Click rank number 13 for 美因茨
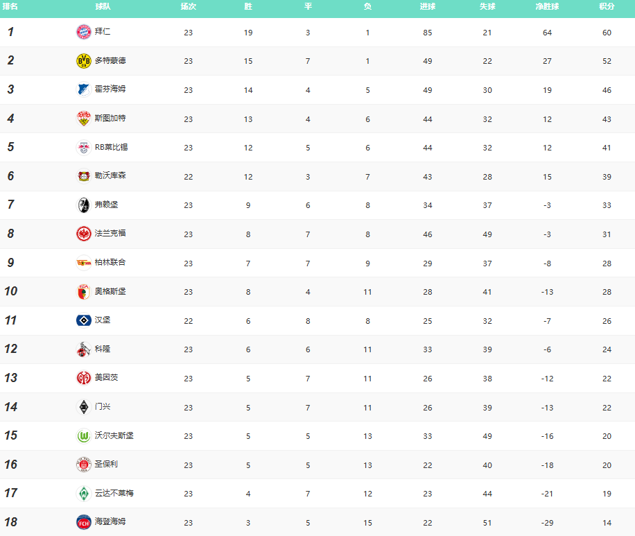Screen dimensions: 635x536 (10, 378)
